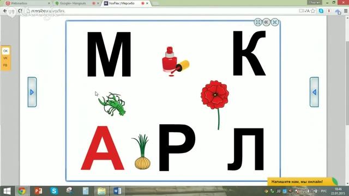Click the big letter М
Screen dimensions: 349x196
point(109,54)
